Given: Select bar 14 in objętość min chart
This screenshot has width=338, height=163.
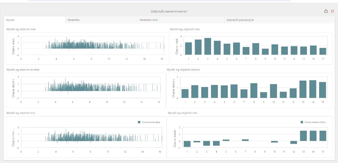Looking at the screenshot, I should 313,136.
